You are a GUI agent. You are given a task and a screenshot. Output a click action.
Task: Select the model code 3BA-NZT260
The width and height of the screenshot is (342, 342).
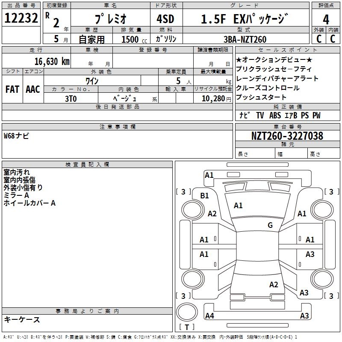tap(245, 39)
